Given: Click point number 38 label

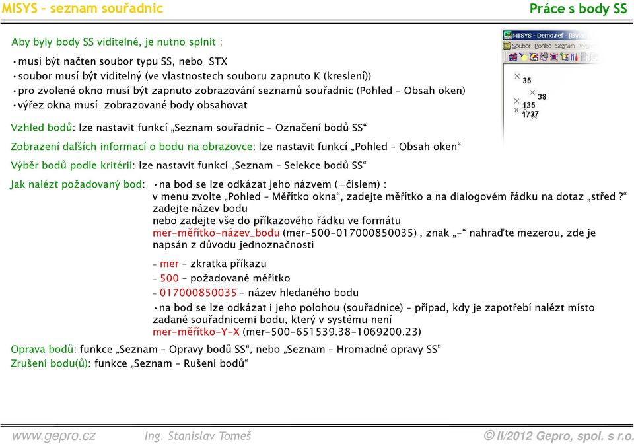Looking at the screenshot, I should 542,96.
